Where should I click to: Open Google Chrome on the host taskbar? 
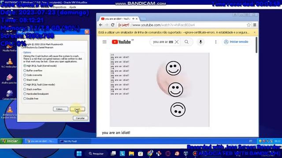point(150,153)
